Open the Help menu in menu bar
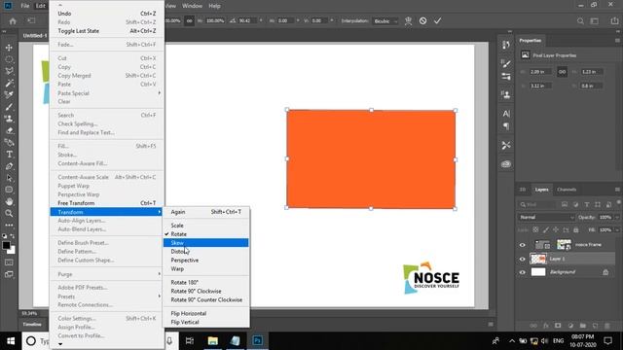 [214, 6]
